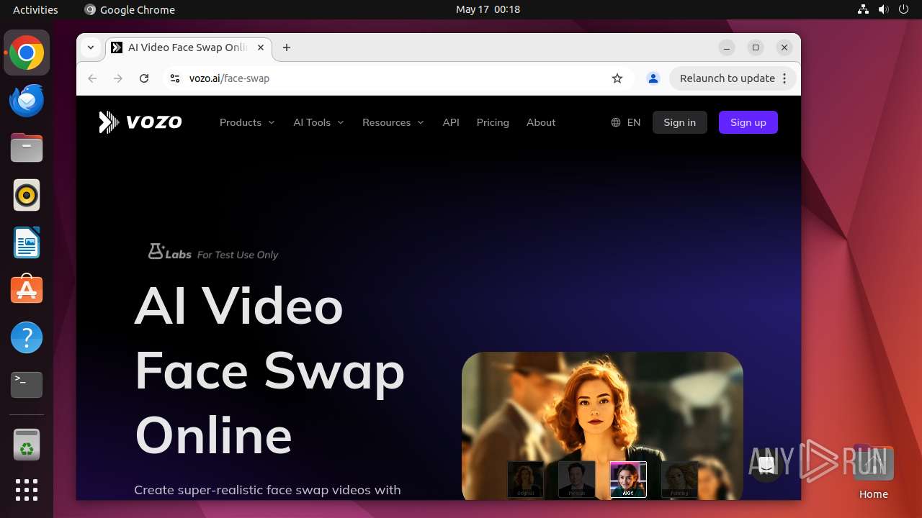
Task: Select the AI Video Face Swap browser tab
Action: pos(187,47)
